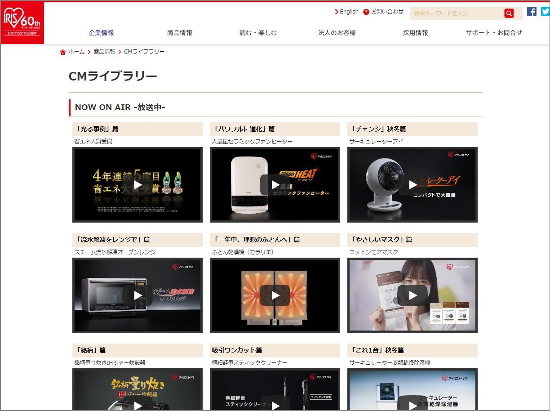Open the Twitter page icon
550x411 pixels.
(545, 12)
